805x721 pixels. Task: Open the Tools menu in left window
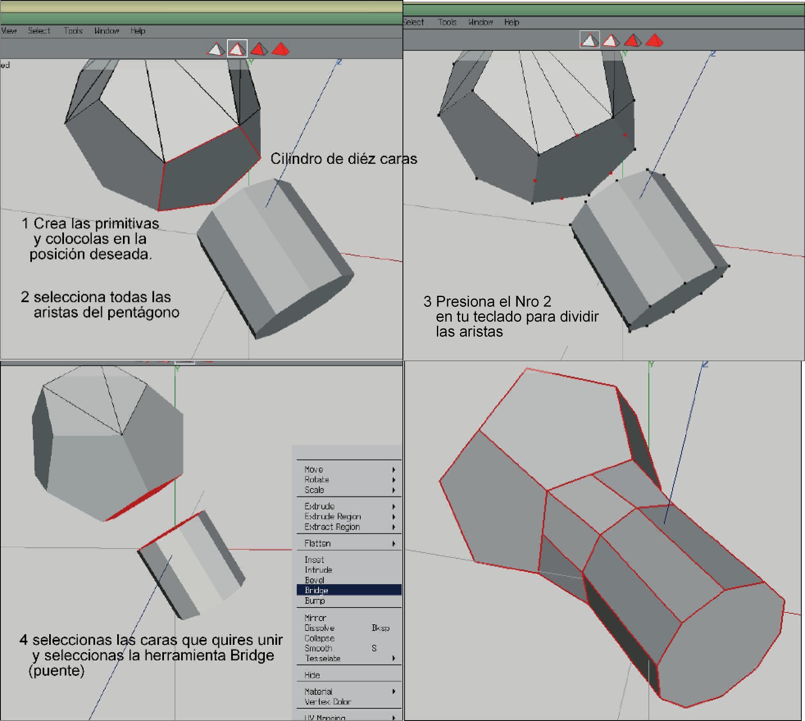pyautogui.click(x=73, y=31)
